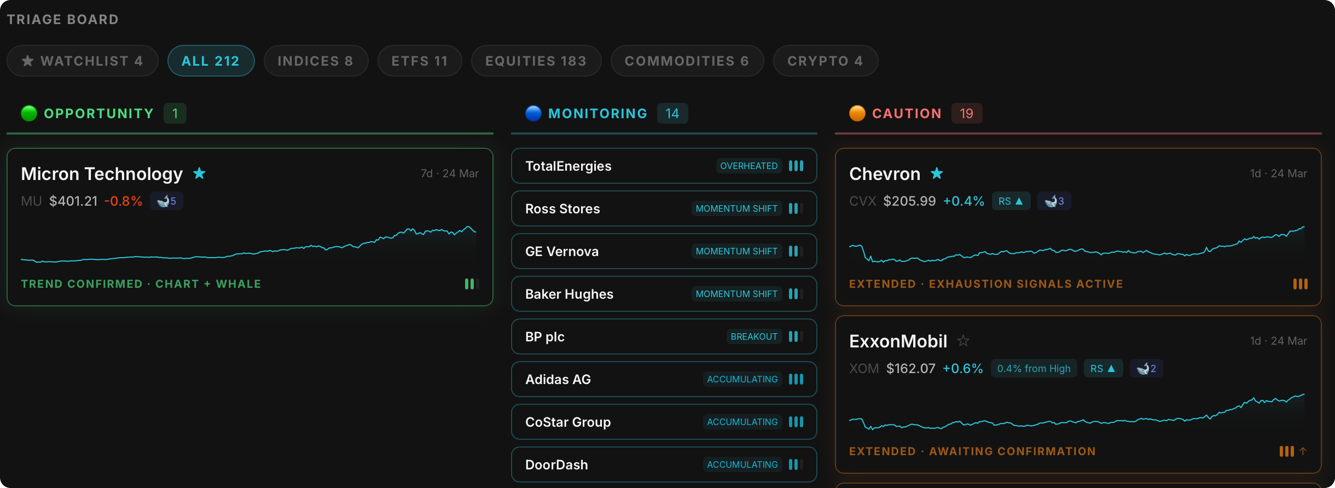Click the Monitoring count badge 14
The image size is (1335, 488).
click(672, 113)
